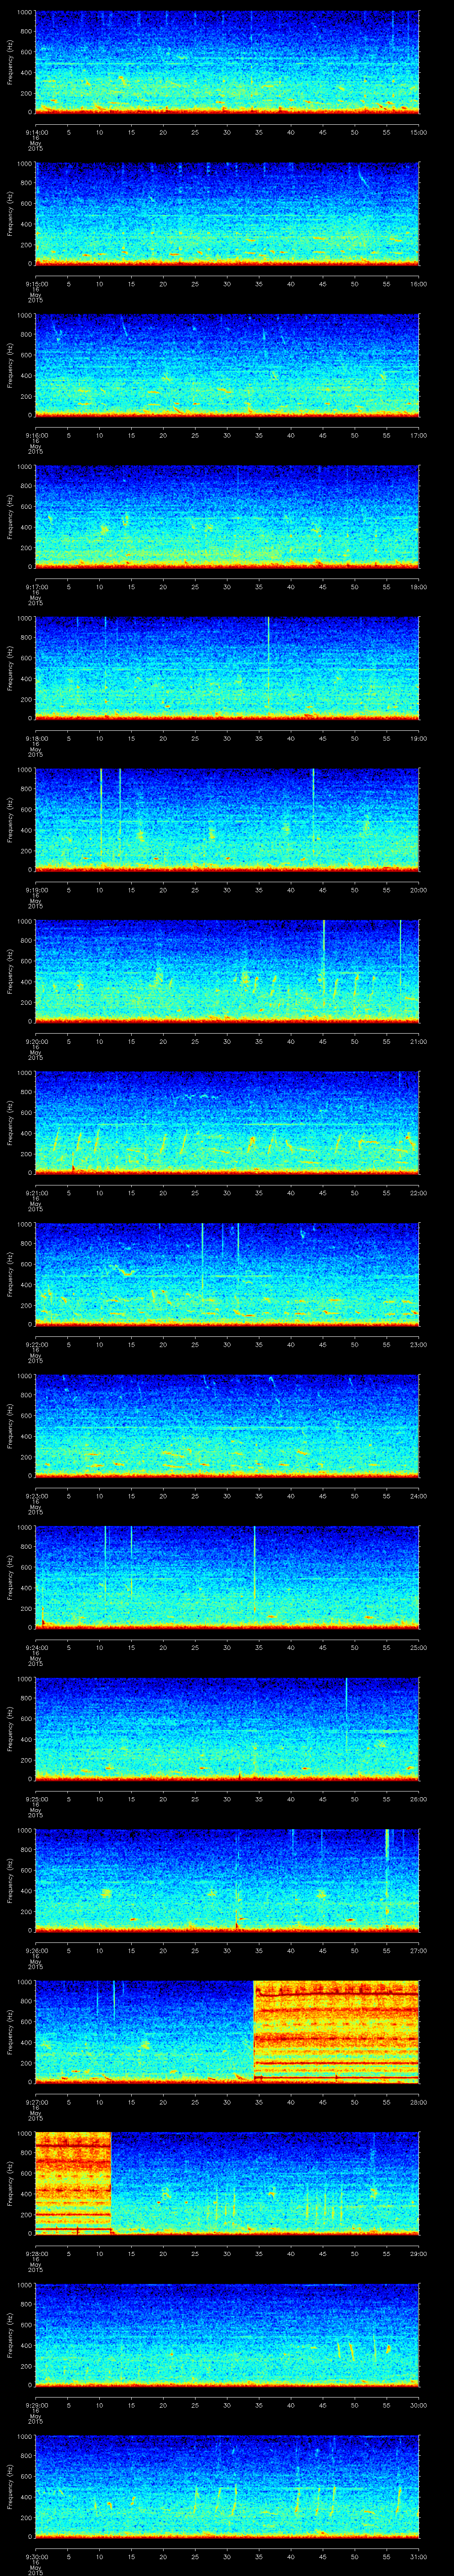Screen dimensions: 454x2576
Task: Click the 15:00 end time label
Action: [x=419, y=132]
